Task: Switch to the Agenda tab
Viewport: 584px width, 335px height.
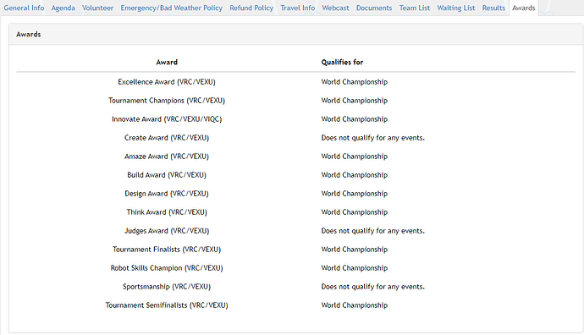Action: click(x=63, y=8)
